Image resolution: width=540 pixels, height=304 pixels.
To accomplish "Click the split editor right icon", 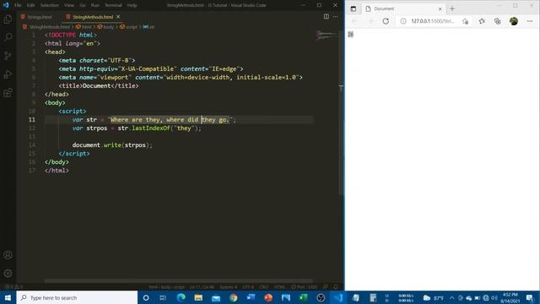I will [327, 17].
